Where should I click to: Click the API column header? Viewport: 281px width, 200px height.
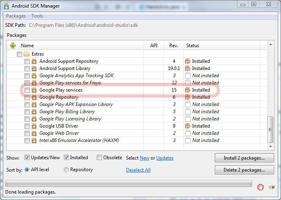pyautogui.click(x=154, y=46)
